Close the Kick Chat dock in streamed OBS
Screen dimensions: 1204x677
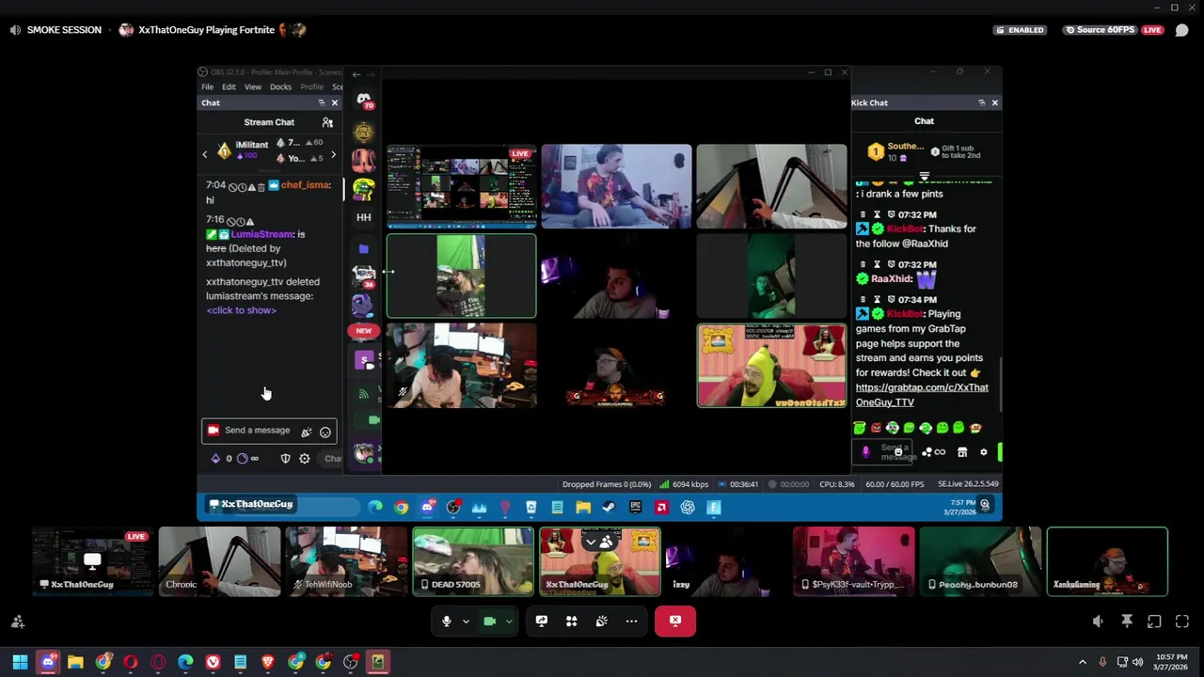point(994,102)
